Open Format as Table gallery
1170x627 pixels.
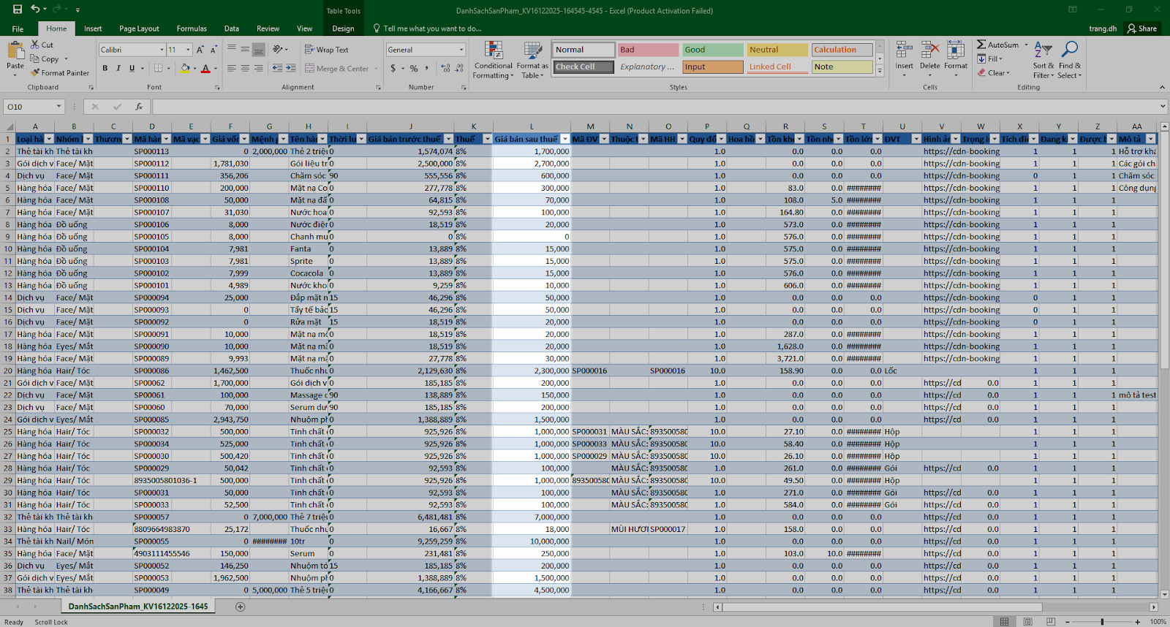[532, 60]
